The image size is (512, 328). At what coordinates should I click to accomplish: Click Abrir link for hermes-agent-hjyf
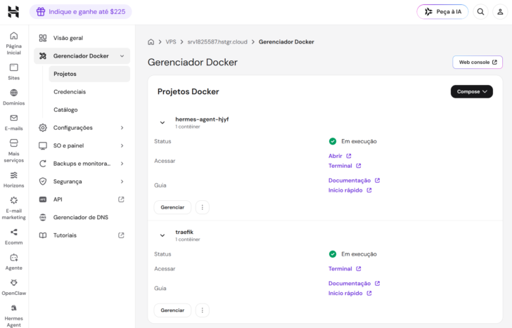click(x=340, y=156)
